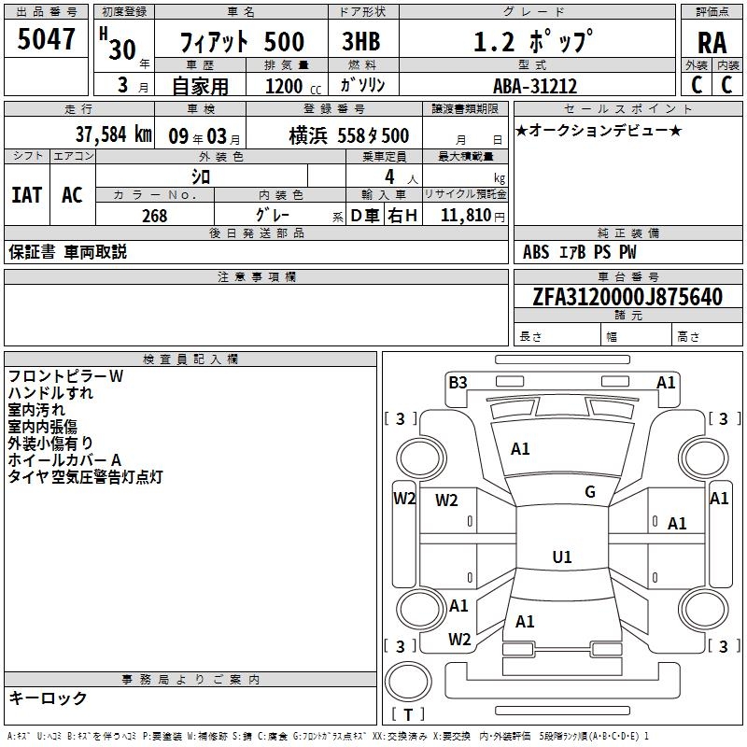The height and width of the screenshot is (747, 747).
Task: Click the U1 dent mark on the roof
Action: 561,557
